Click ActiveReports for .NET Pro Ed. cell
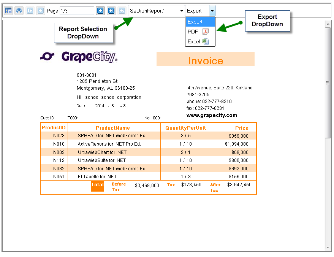This screenshot has width=334, height=257. (109, 144)
